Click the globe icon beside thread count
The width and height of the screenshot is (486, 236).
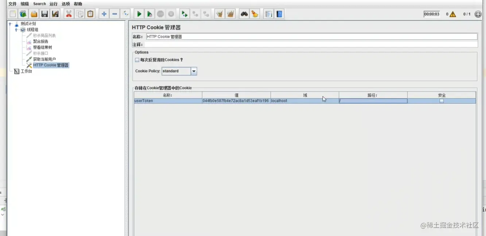tap(478, 14)
